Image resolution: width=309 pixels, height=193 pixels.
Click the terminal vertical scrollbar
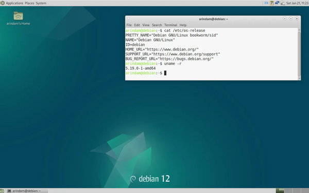(299, 54)
